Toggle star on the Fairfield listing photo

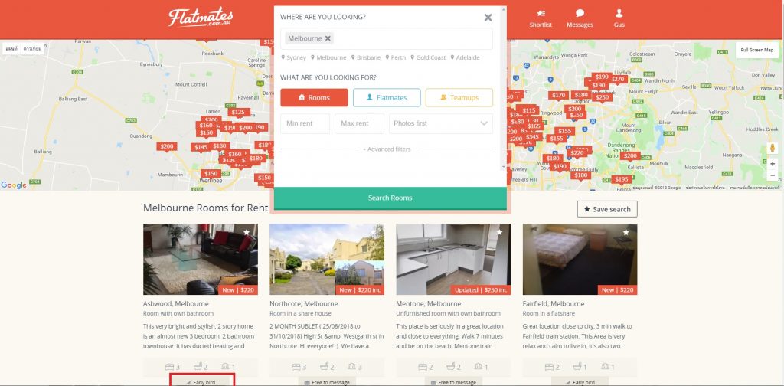626,232
